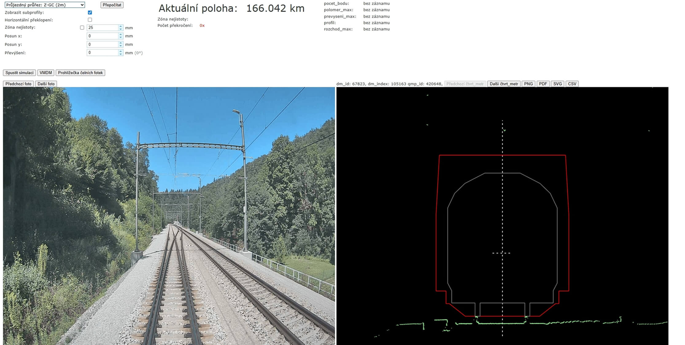Viewport: 685px width, 345px height.
Task: Open Prohlížečka čelních fotek viewer
Action: [x=80, y=73]
